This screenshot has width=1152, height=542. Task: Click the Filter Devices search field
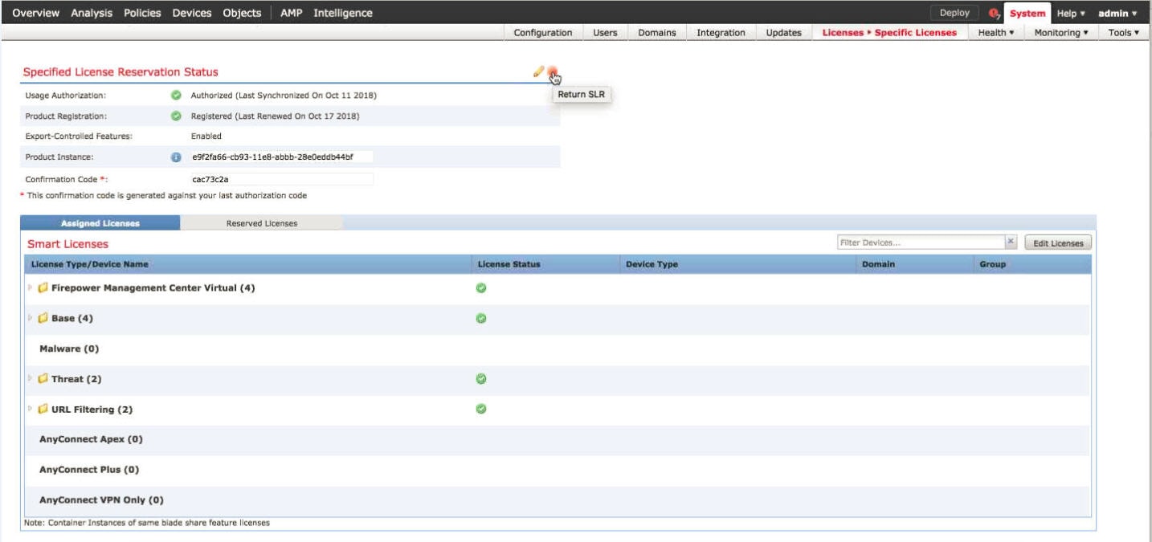pos(920,242)
